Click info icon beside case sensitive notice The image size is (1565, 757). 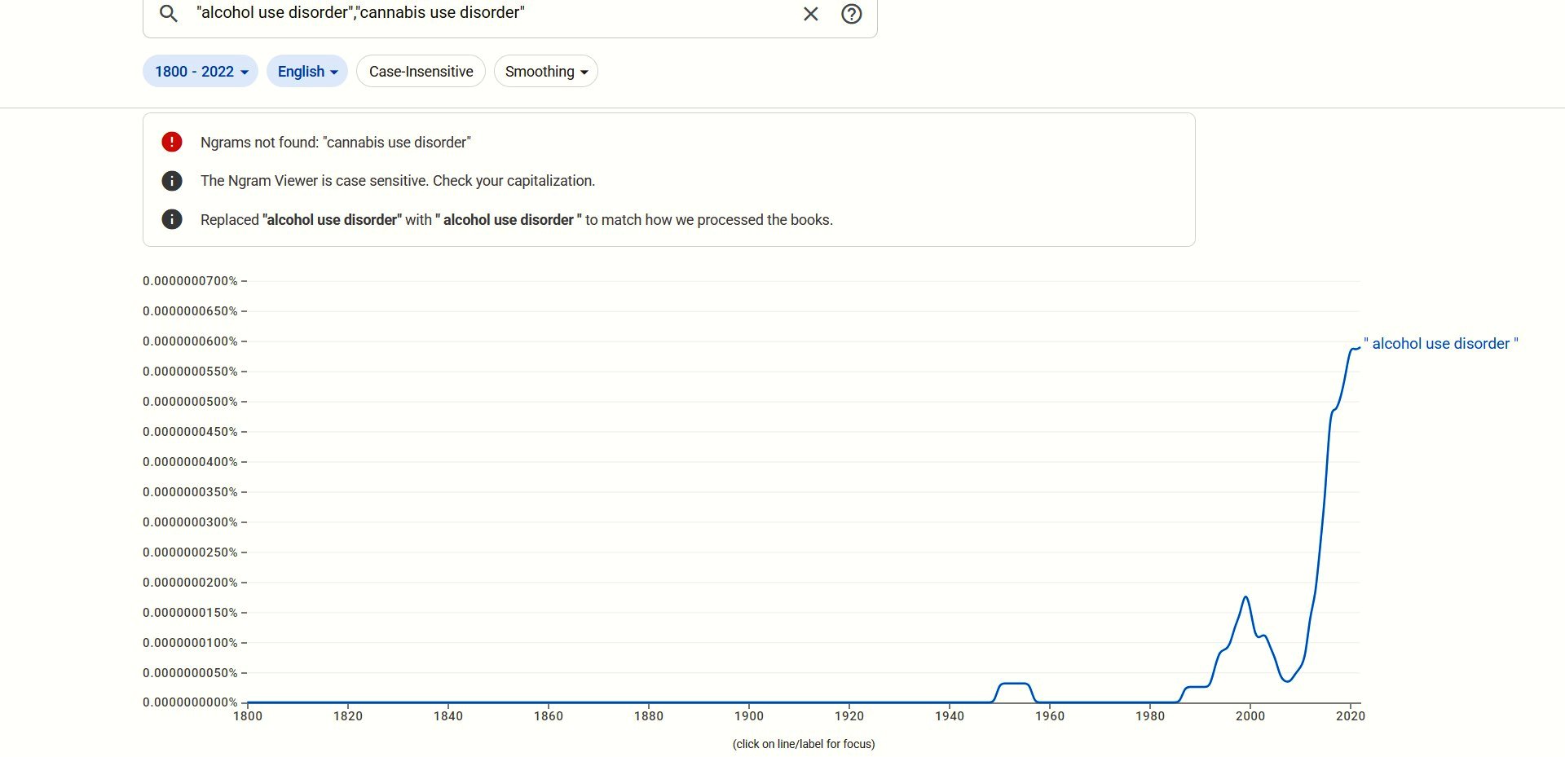[172, 181]
